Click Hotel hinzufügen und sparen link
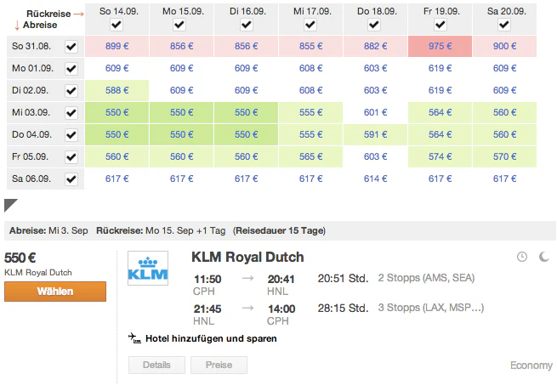The height and width of the screenshot is (391, 557). point(211,338)
